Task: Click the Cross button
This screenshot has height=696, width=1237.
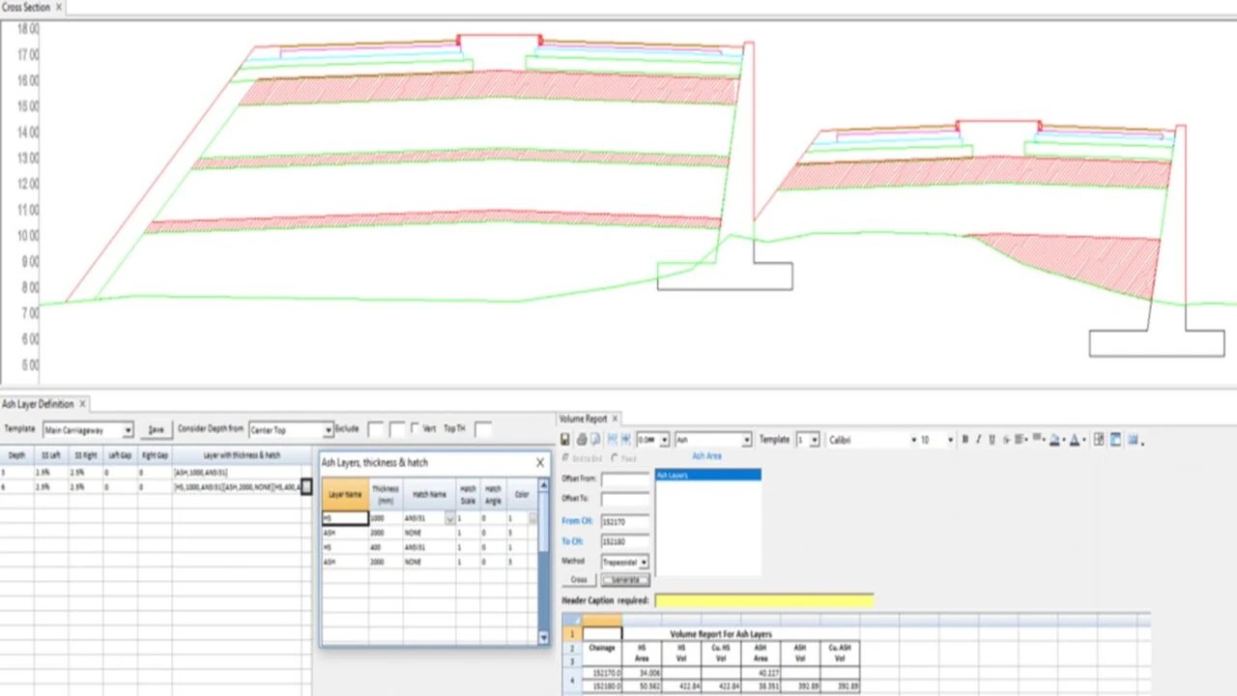Action: click(579, 580)
